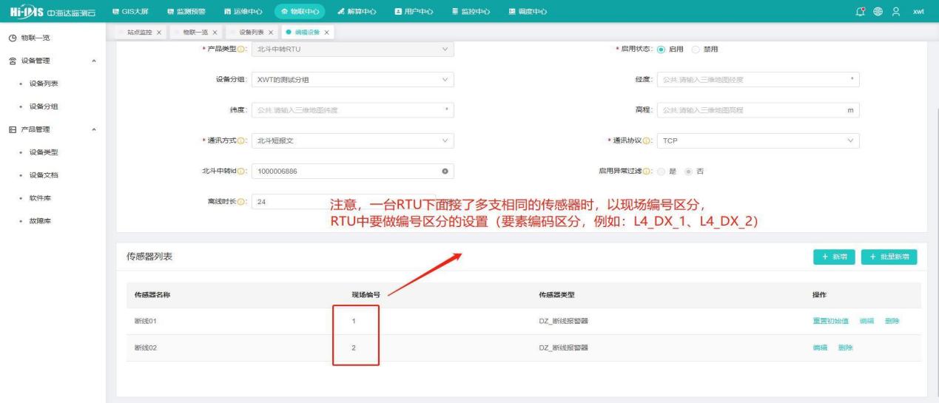Open the 运维中心 top menu
This screenshot has width=939, height=403.
point(242,11)
